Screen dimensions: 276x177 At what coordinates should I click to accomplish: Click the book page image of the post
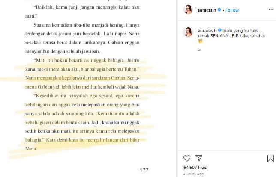88,88
